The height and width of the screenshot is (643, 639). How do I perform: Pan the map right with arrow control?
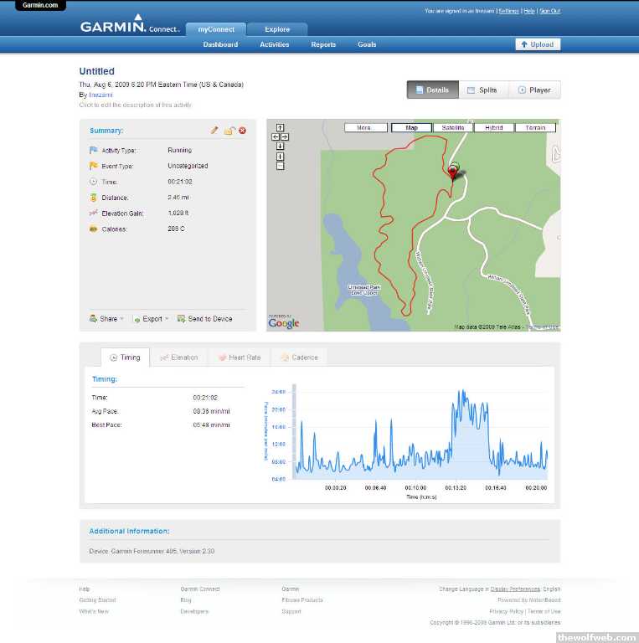click(x=285, y=136)
